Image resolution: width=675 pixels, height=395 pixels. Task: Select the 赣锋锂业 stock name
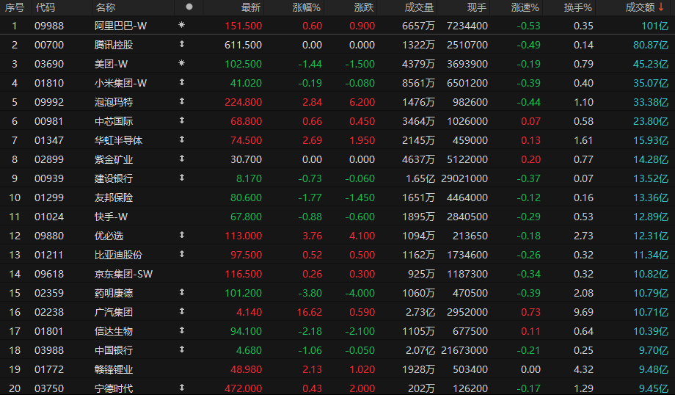114,369
